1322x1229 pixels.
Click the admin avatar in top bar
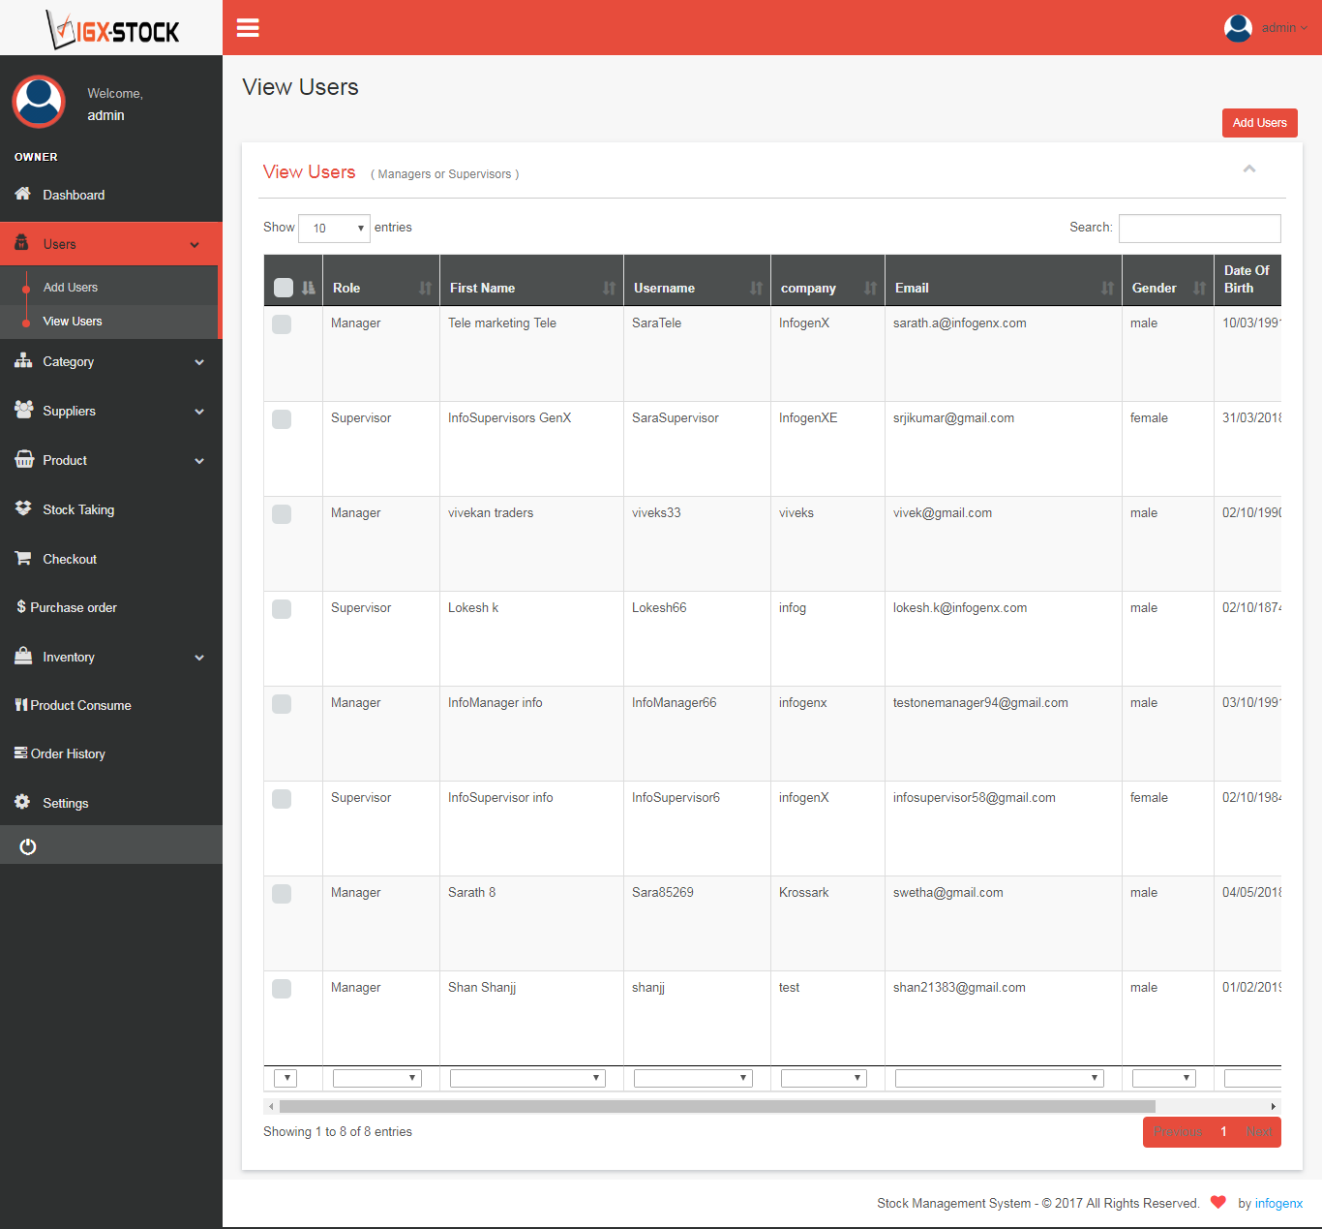point(1238,28)
